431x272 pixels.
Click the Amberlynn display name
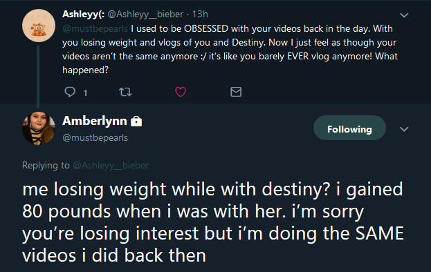[x=95, y=121]
